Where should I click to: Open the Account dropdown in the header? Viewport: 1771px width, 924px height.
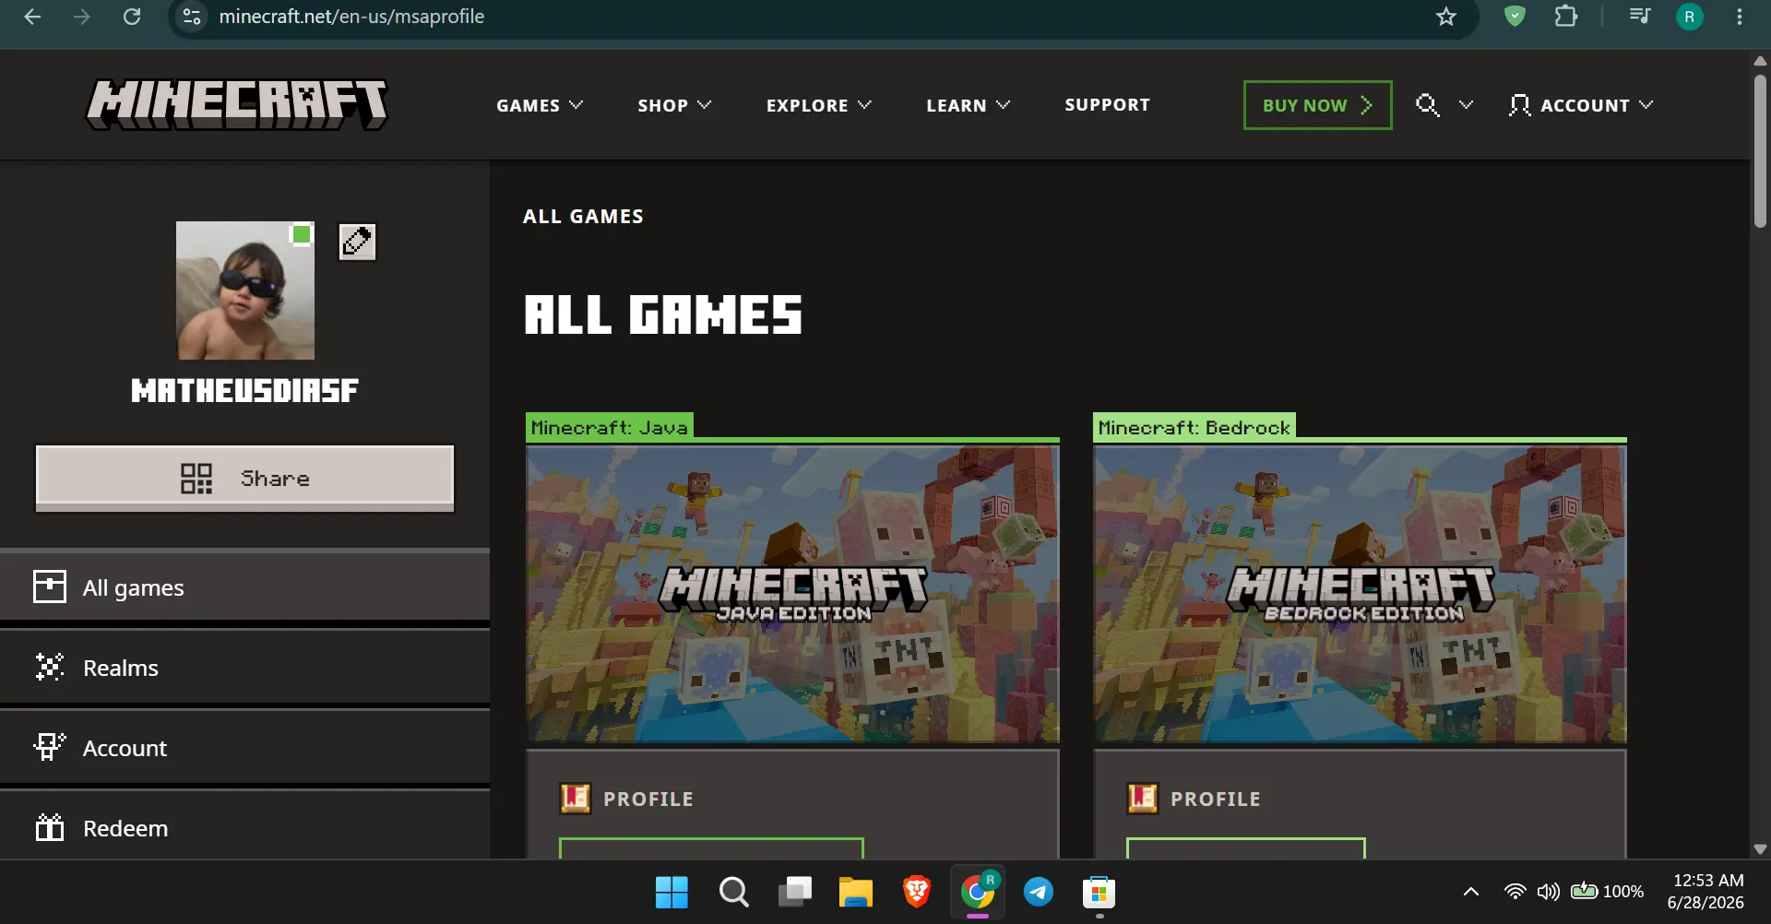[x=1580, y=105]
